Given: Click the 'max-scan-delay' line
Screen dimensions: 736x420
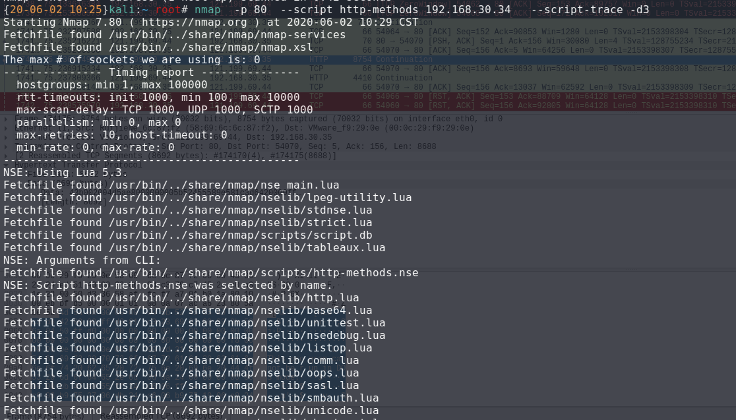Looking at the screenshot, I should (165, 110).
